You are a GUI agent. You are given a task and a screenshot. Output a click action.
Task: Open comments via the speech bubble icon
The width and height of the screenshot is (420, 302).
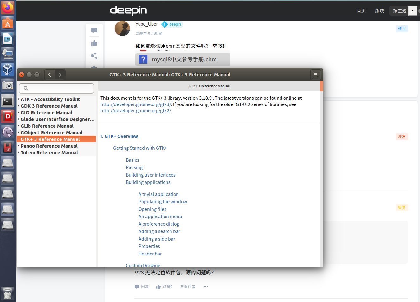pos(94,30)
